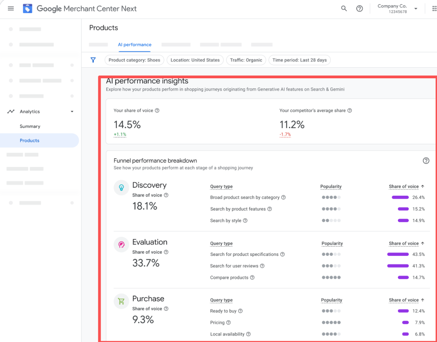
Task: Click the Discovery lightbulb icon
Action: tap(121, 187)
